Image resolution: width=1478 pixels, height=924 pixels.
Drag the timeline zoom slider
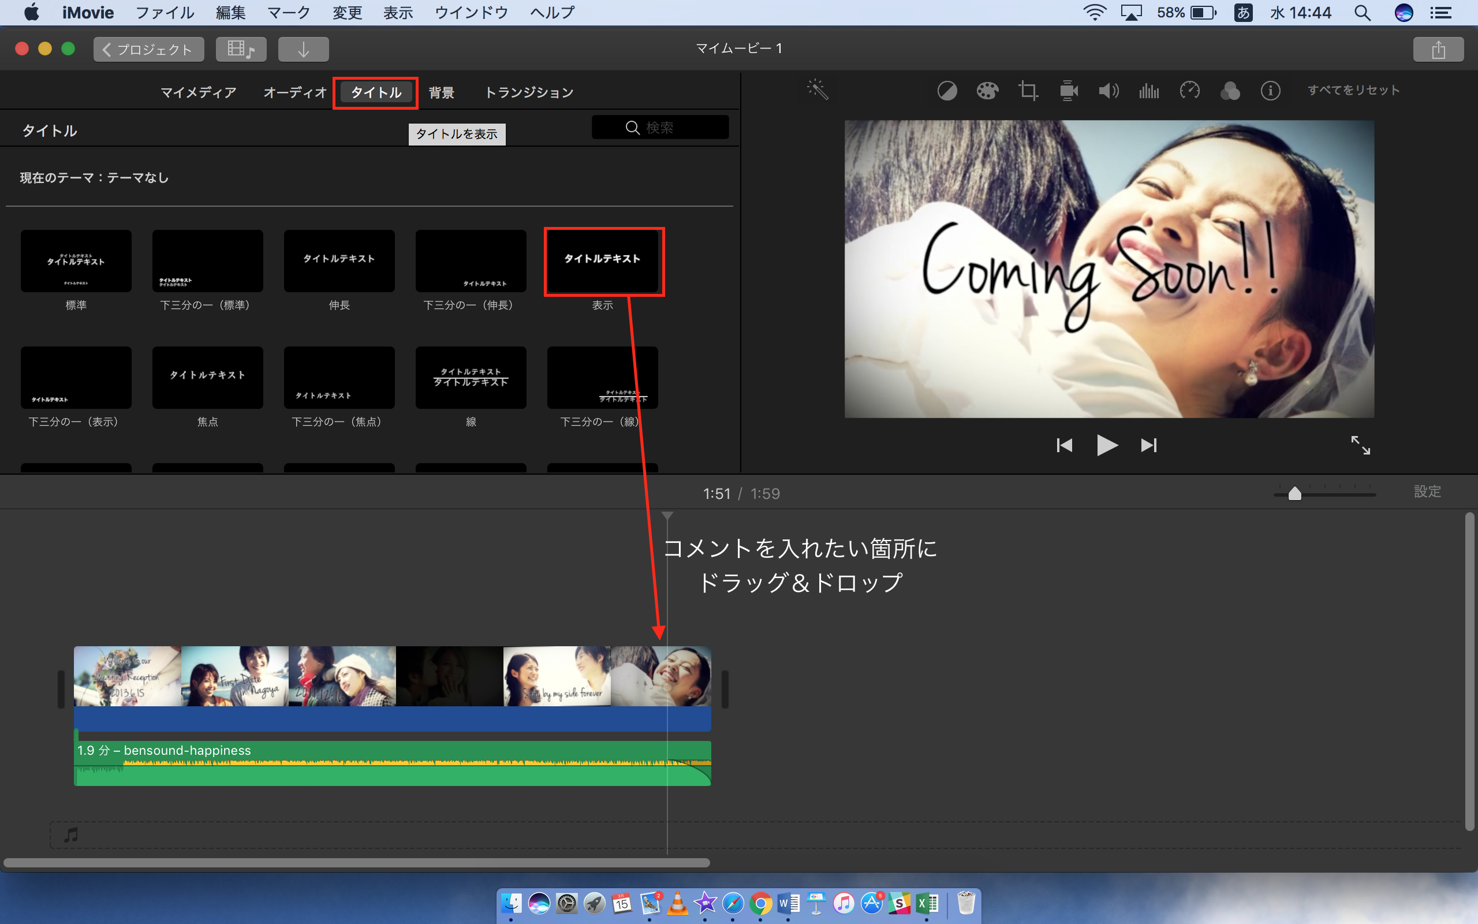[1295, 493]
